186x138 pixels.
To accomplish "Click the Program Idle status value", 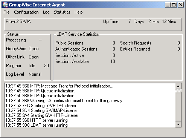I will tap(32, 66).
